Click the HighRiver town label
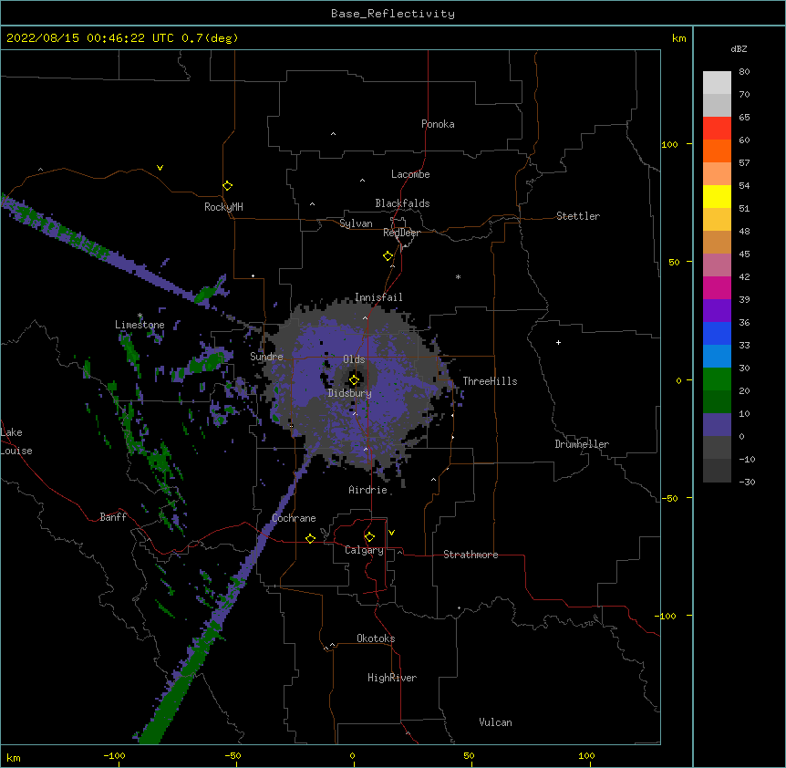This screenshot has height=768, width=786. [392, 678]
